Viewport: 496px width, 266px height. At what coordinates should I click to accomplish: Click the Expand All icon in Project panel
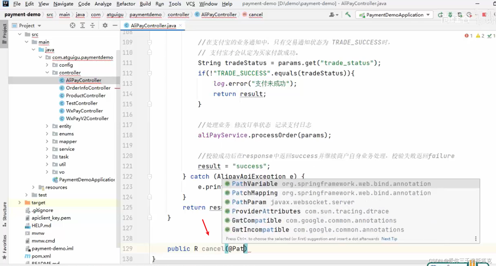tap(82, 25)
